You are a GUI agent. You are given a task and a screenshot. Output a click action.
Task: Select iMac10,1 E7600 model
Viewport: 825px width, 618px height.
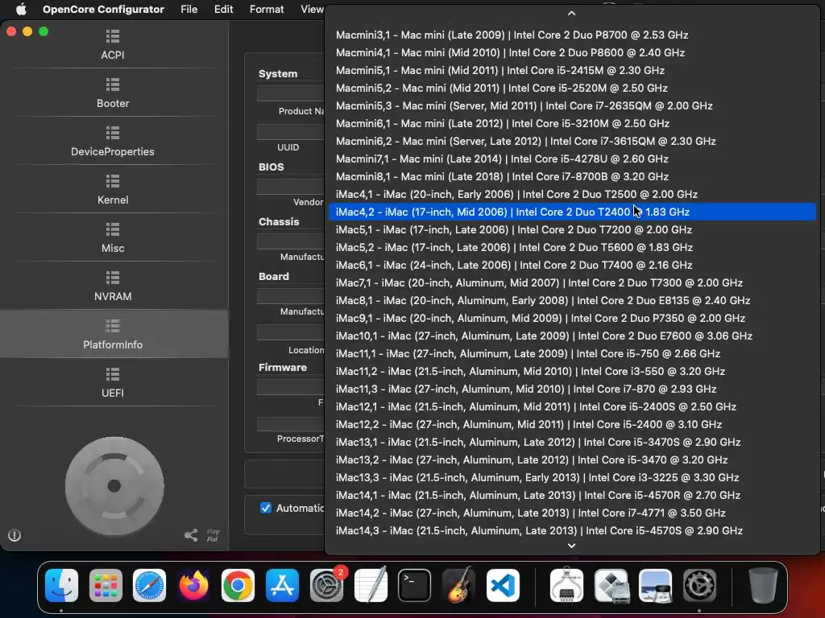[572, 336]
